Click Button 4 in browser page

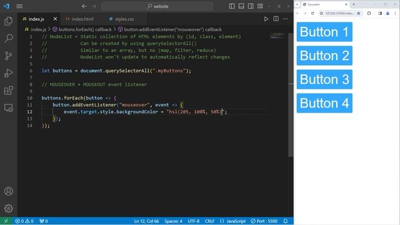click(x=324, y=103)
